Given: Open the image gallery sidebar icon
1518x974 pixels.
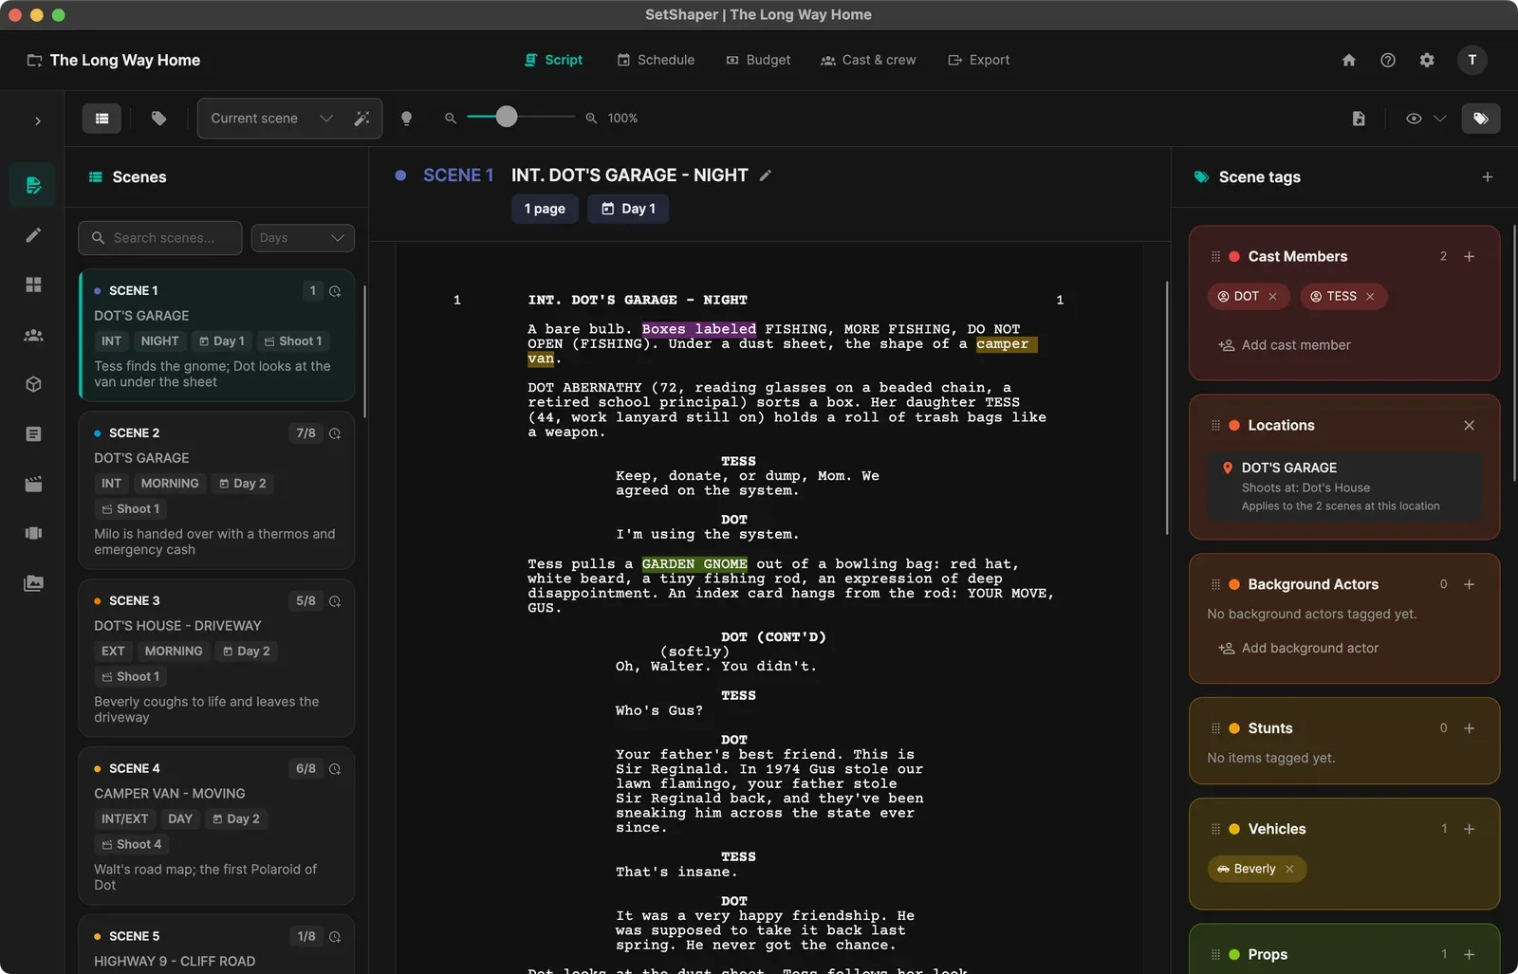Looking at the screenshot, I should [33, 583].
